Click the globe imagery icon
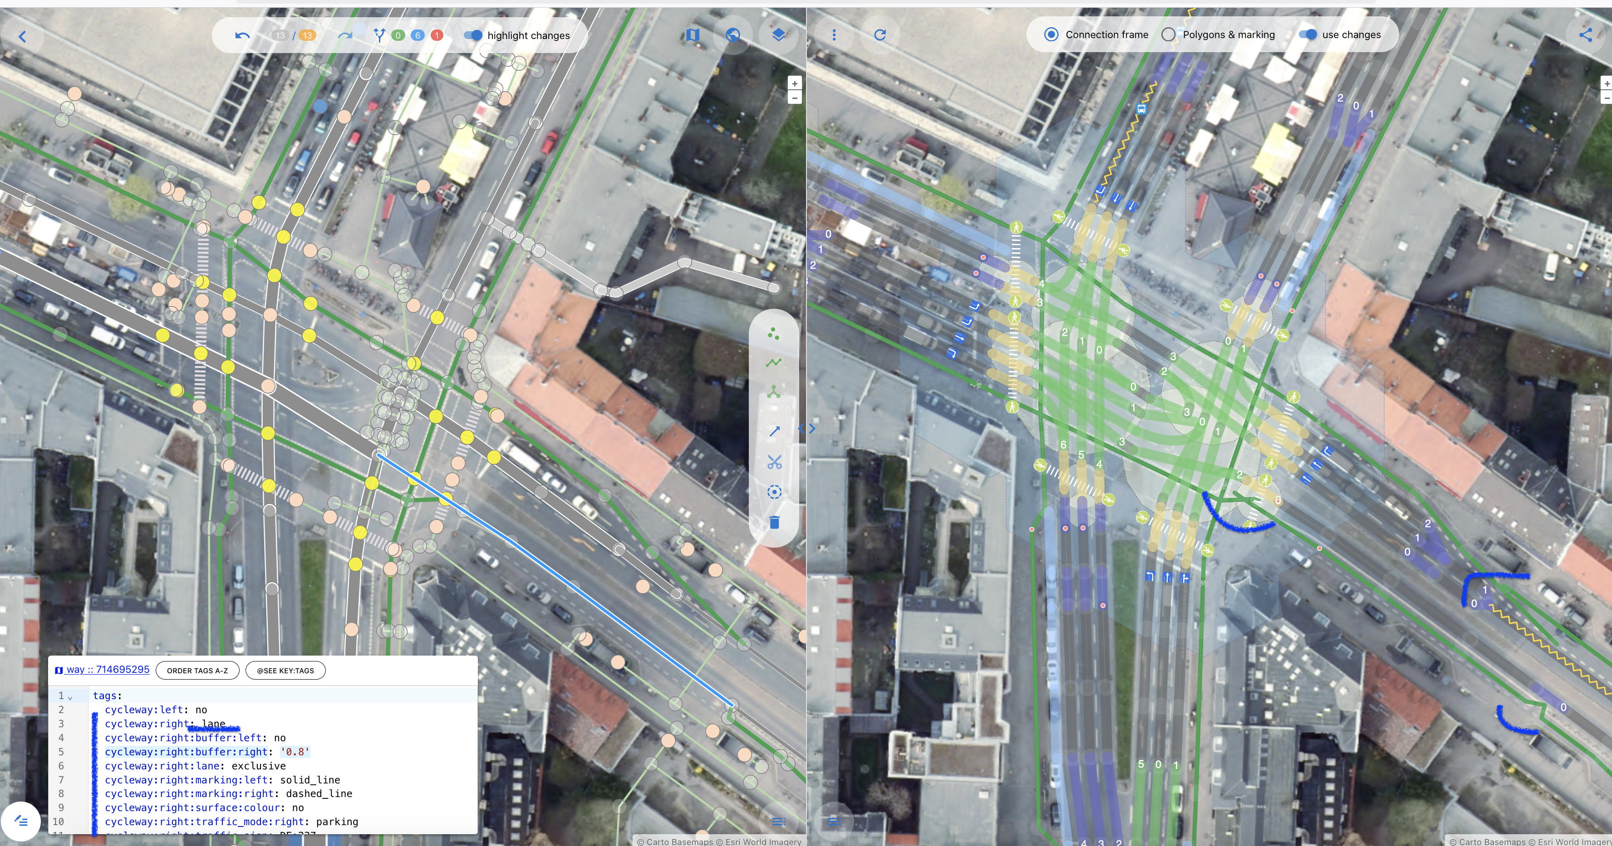Viewport: 1612px width, 846px height. point(733,35)
